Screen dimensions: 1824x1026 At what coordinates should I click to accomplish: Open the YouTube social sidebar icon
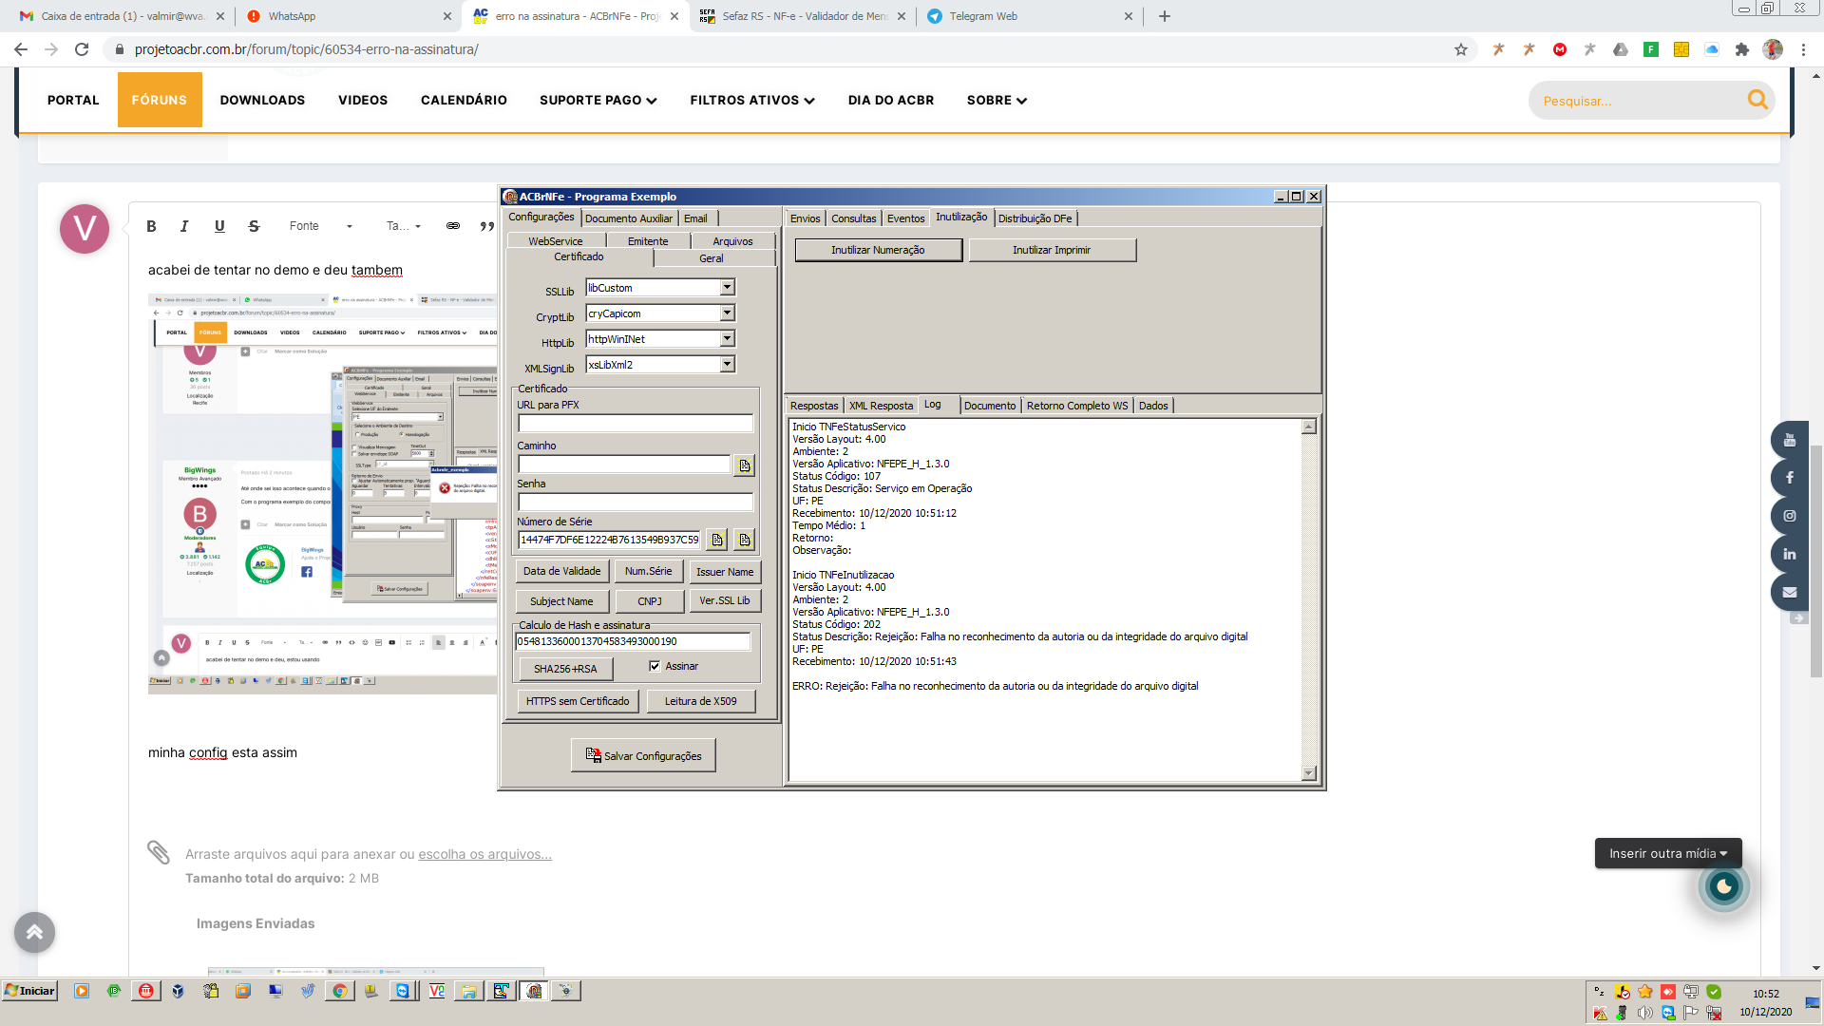(x=1790, y=440)
